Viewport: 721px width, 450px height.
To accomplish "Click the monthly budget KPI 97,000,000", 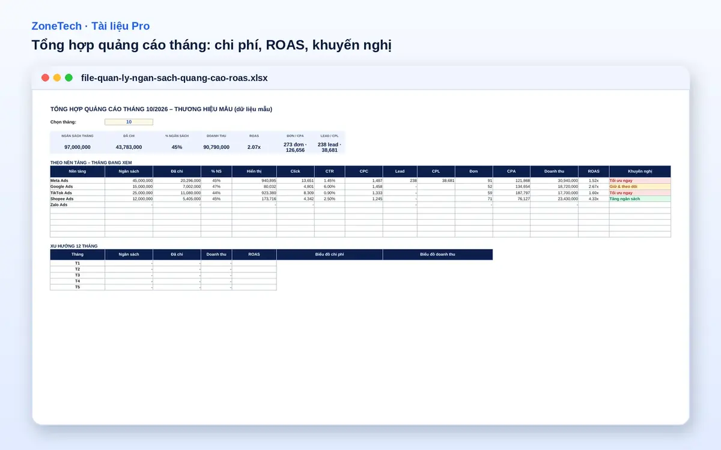I will pos(78,147).
